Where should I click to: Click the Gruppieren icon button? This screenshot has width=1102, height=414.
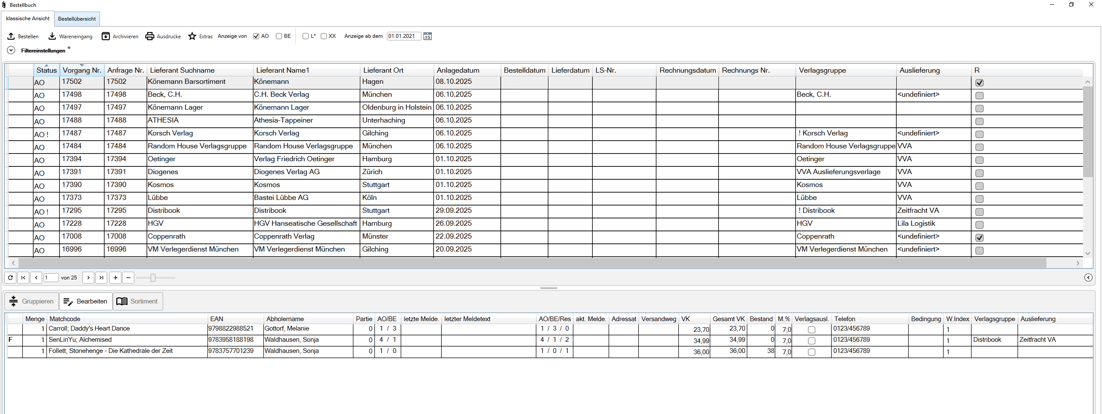tap(31, 301)
